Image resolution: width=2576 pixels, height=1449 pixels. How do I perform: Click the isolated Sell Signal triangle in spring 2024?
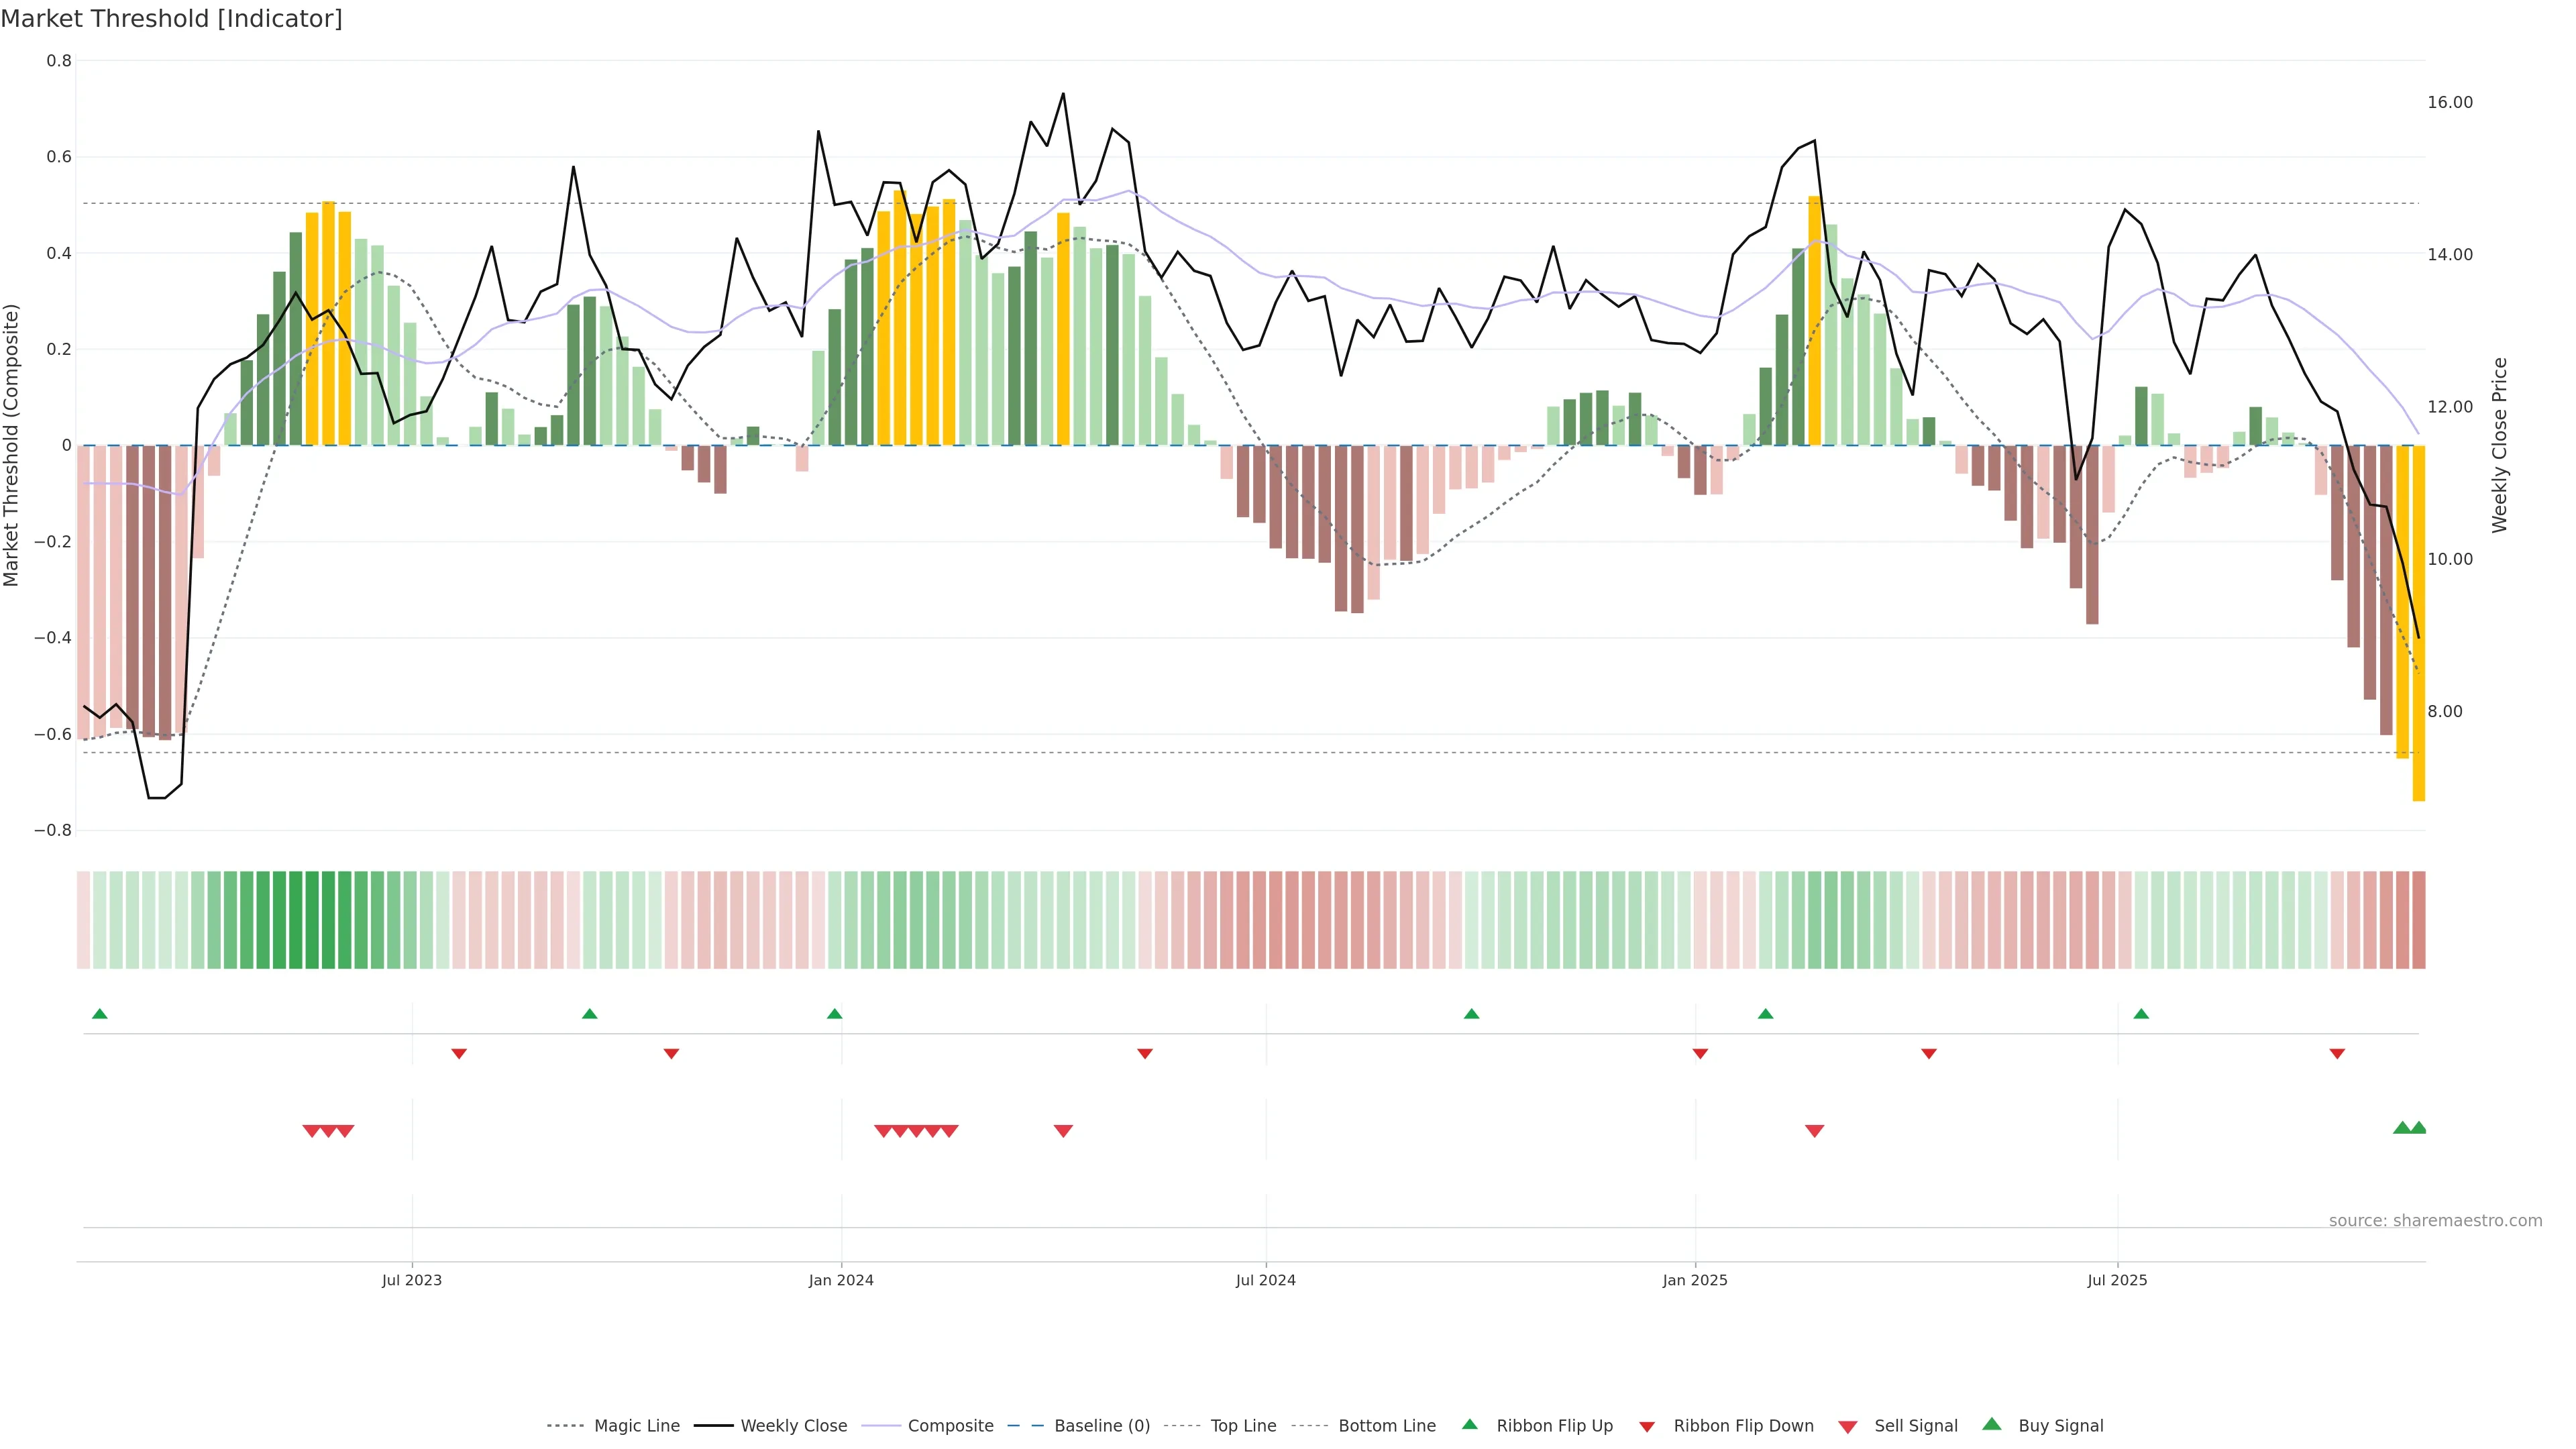click(1063, 1131)
